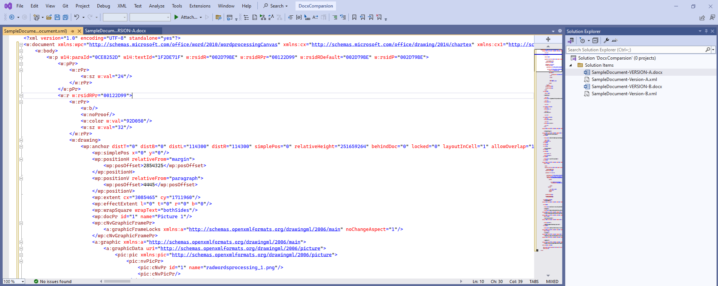Click the Undo arrow icon
The width and height of the screenshot is (718, 286).
coord(77,17)
